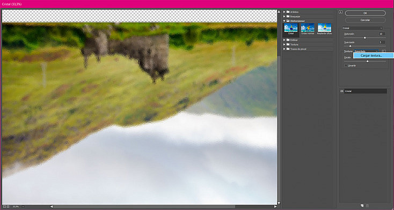Image resolution: width=394 pixels, height=210 pixels.
Task: Hide the Cristal effect layer
Action: point(342,91)
